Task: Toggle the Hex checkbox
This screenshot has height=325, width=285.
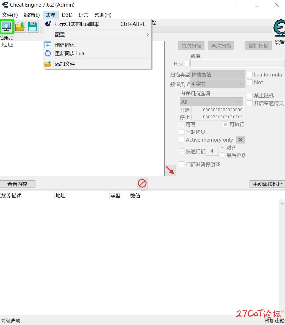Action: click(x=187, y=64)
